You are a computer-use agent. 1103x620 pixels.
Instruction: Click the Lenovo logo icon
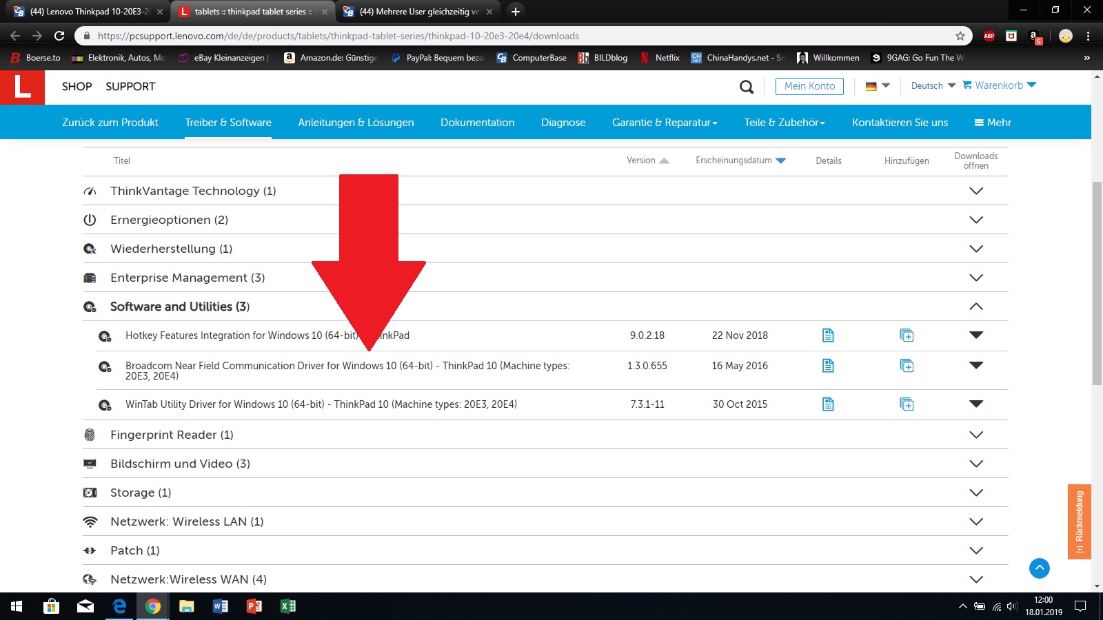tap(22, 87)
